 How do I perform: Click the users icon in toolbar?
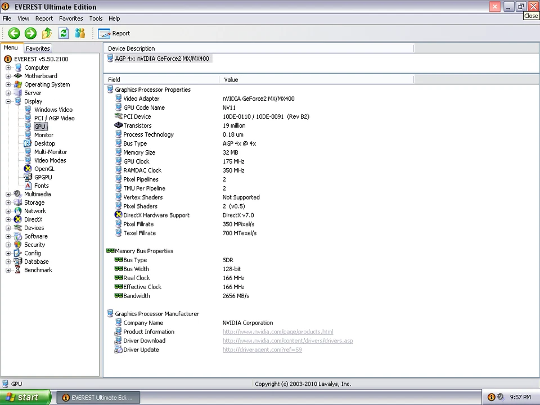click(80, 33)
